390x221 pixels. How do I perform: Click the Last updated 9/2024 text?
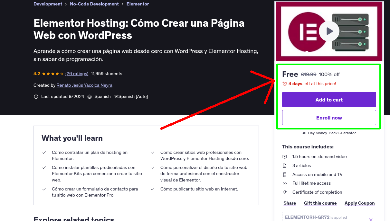(62, 96)
